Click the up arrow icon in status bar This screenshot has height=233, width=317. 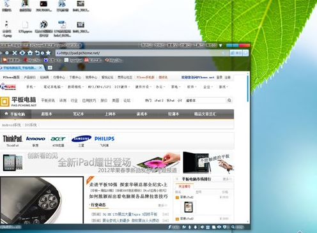click(190, 227)
